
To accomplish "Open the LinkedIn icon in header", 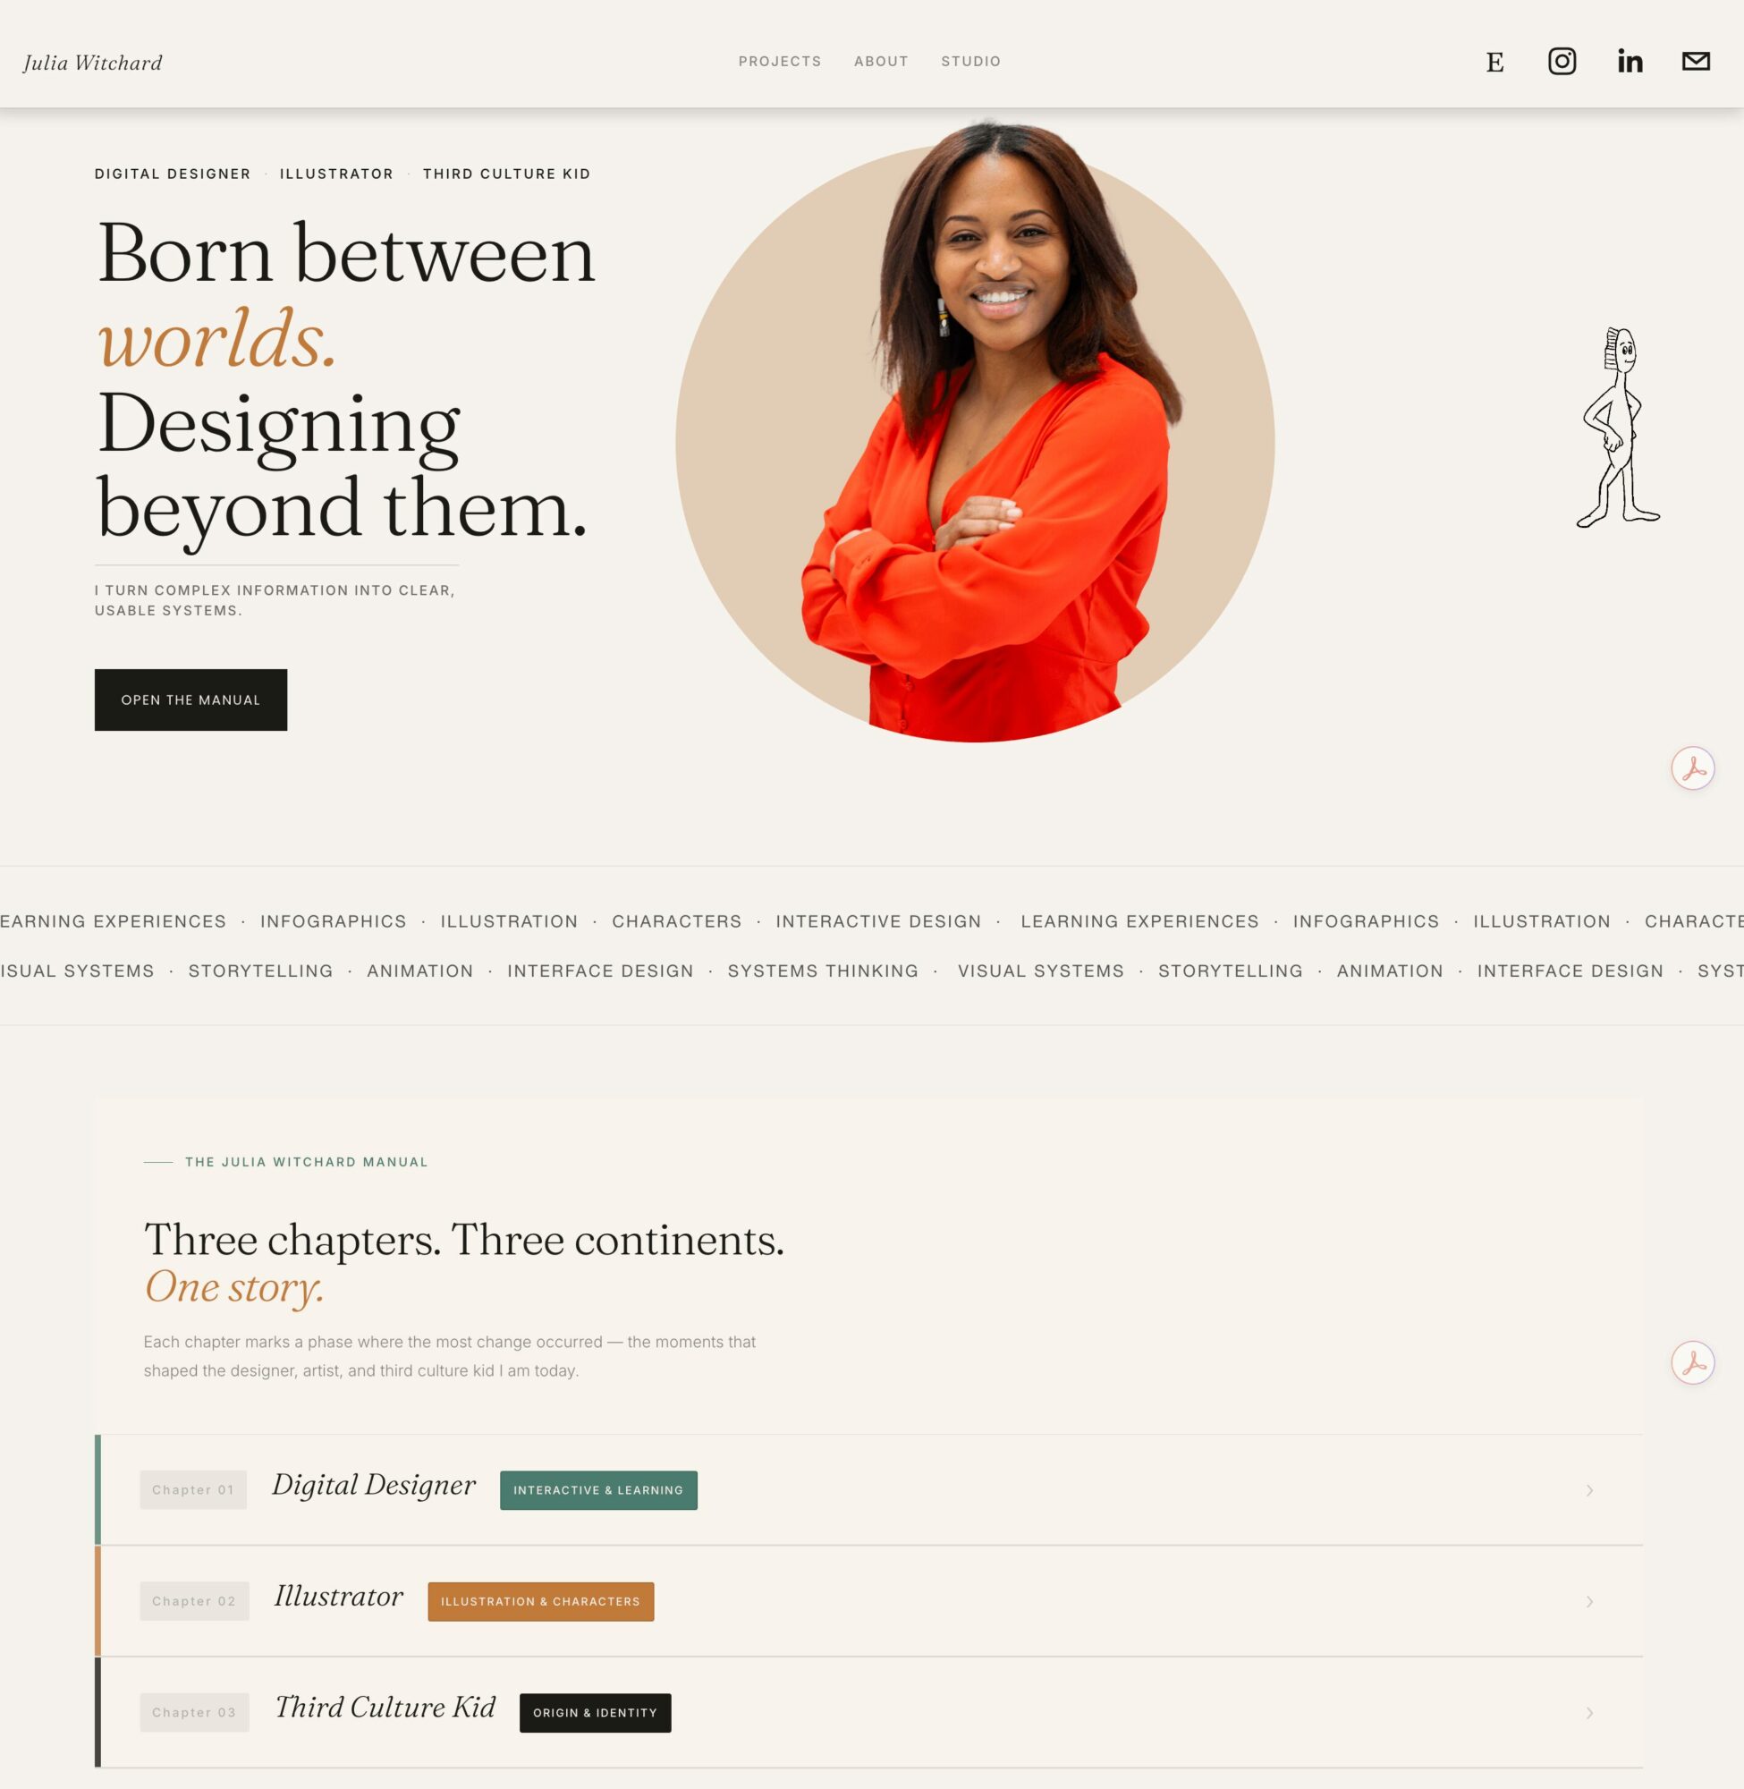I will tap(1630, 62).
